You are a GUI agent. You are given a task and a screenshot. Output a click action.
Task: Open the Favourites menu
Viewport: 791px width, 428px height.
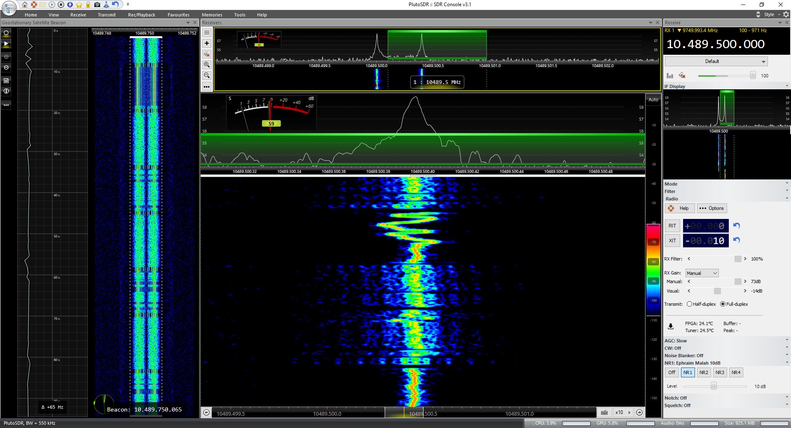(x=178, y=15)
